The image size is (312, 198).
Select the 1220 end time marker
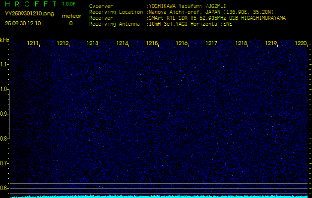click(x=301, y=44)
